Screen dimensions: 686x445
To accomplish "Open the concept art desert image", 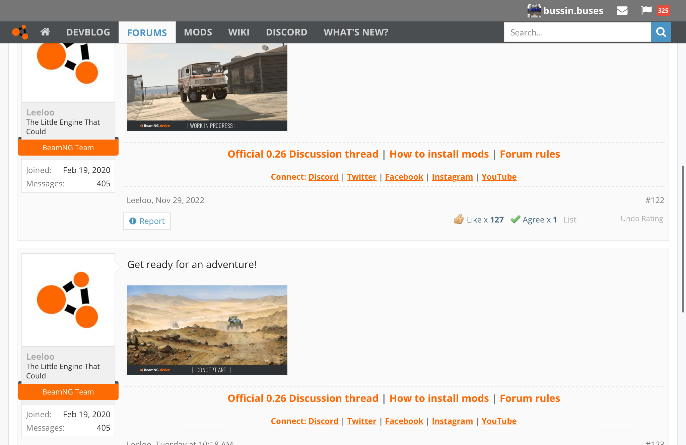I will point(207,330).
